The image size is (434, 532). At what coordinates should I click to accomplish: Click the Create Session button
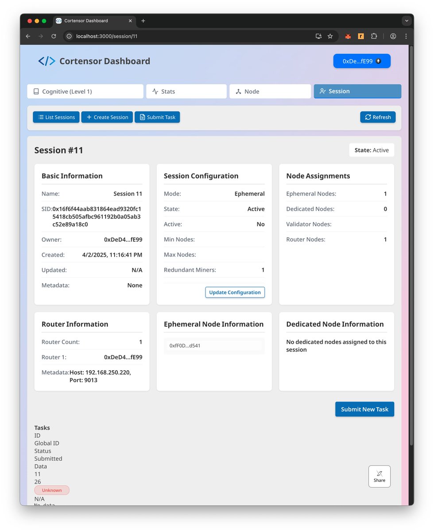point(107,117)
